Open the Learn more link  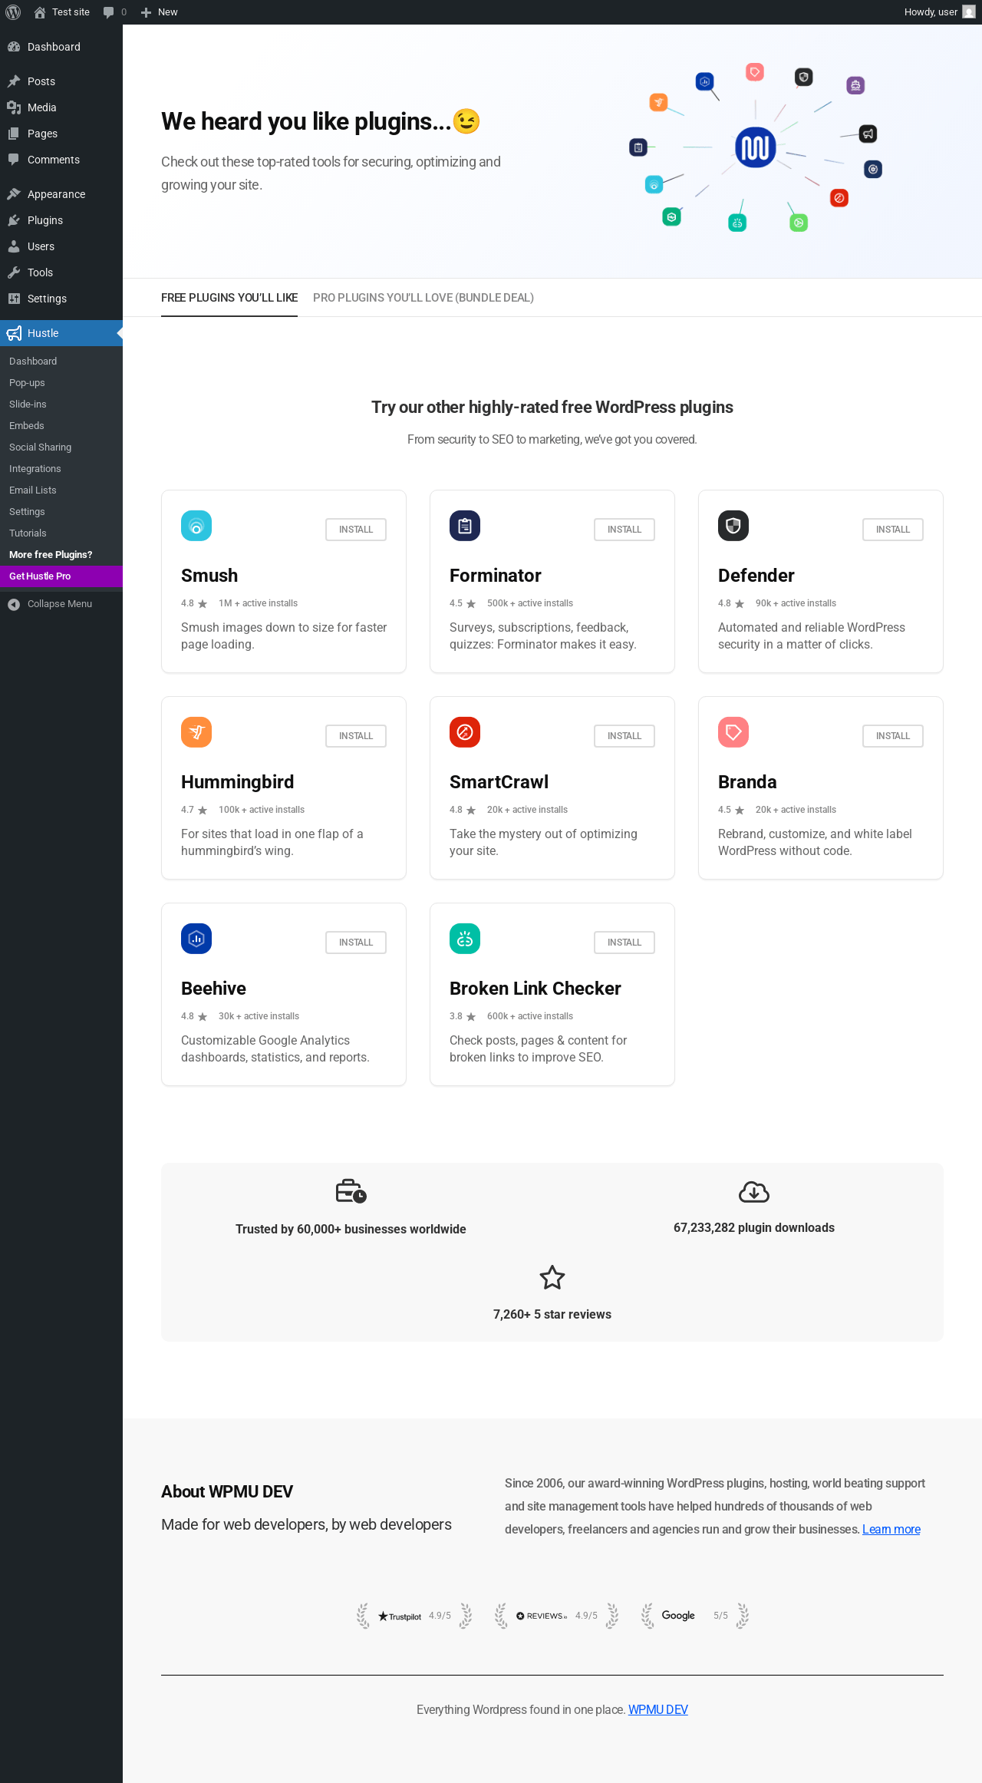pyautogui.click(x=891, y=1529)
